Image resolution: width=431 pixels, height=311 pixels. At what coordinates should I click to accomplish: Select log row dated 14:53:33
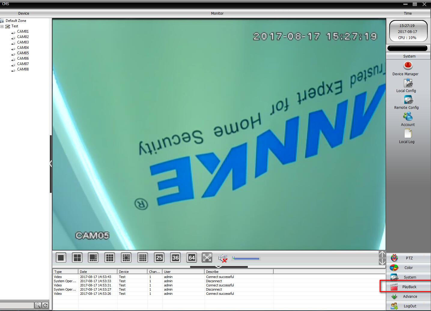pyautogui.click(x=219, y=281)
